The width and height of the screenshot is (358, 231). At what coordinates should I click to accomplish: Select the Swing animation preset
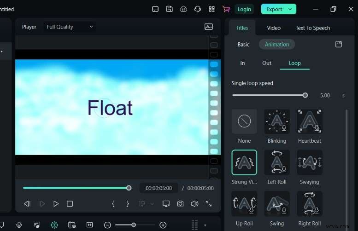(277, 204)
